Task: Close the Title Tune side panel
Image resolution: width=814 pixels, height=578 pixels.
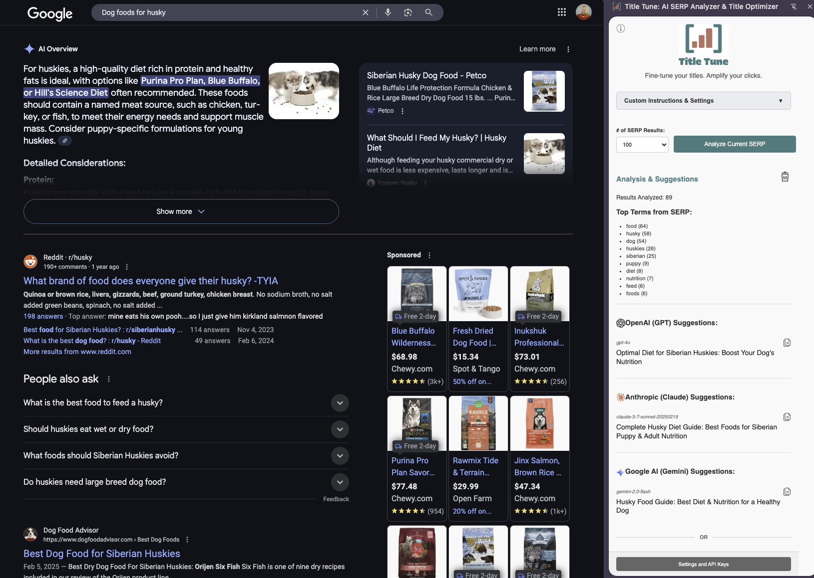Action: [810, 6]
